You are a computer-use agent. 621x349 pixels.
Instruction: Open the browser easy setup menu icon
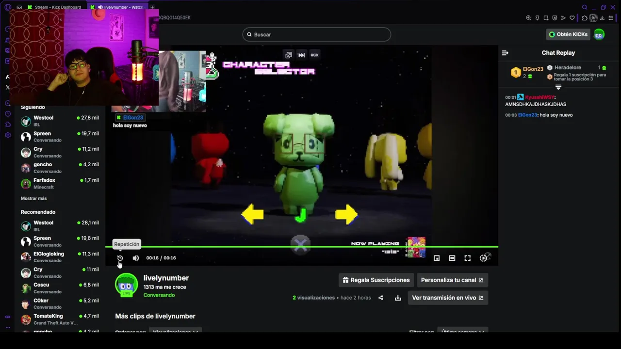(611, 18)
